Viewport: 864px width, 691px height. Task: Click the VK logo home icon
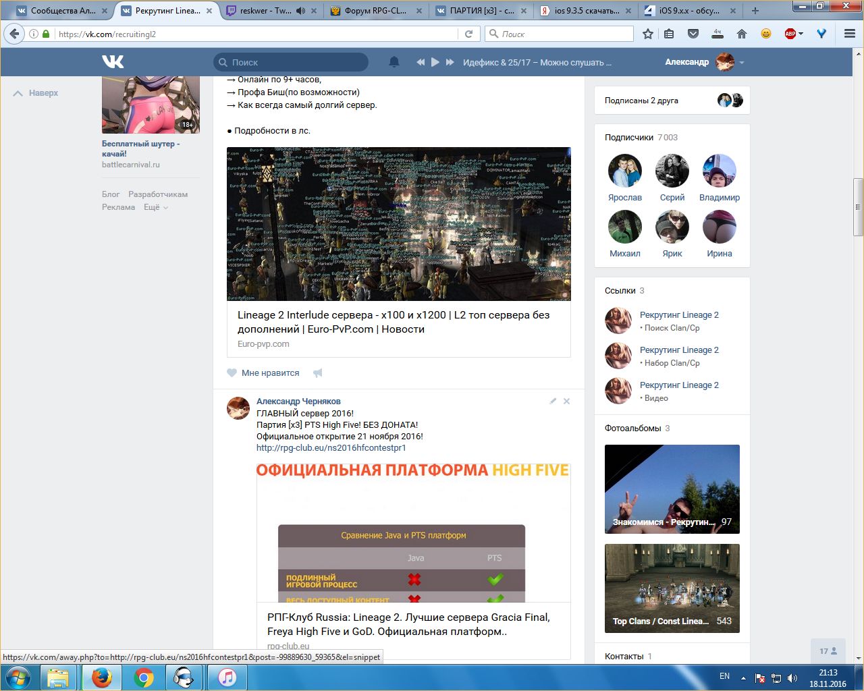[x=113, y=62]
